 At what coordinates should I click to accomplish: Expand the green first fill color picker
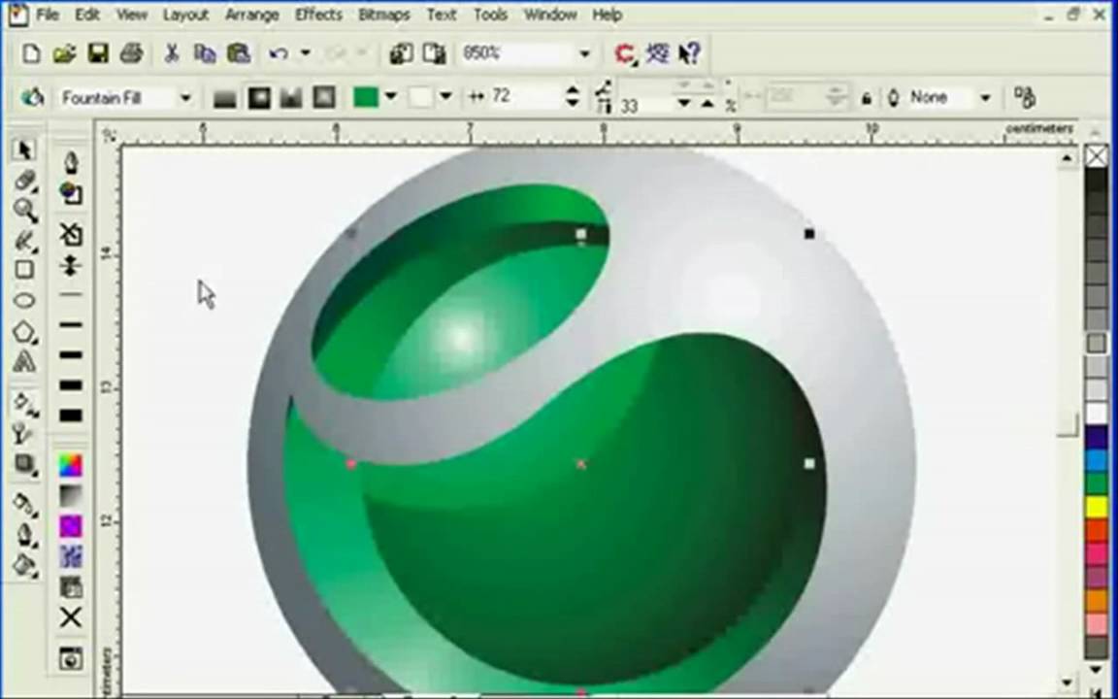[x=391, y=95]
